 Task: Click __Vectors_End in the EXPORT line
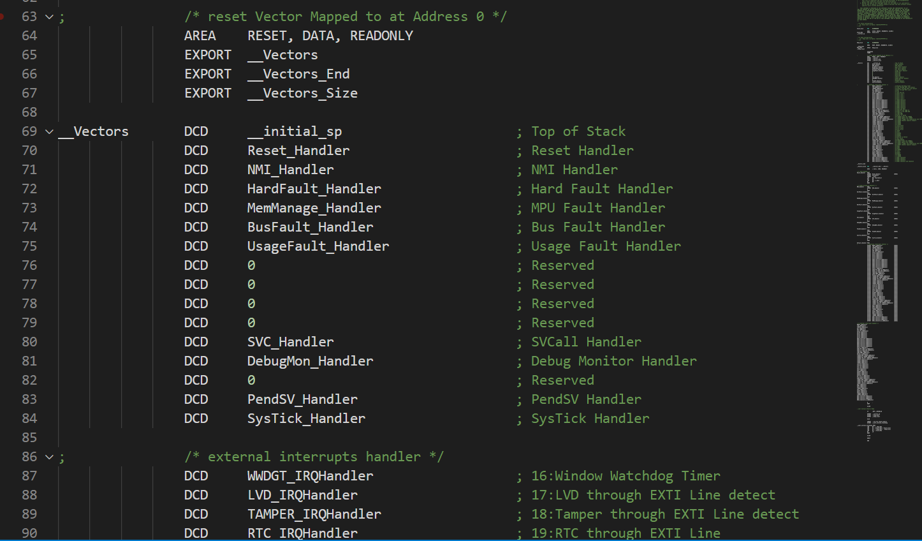pyautogui.click(x=298, y=74)
